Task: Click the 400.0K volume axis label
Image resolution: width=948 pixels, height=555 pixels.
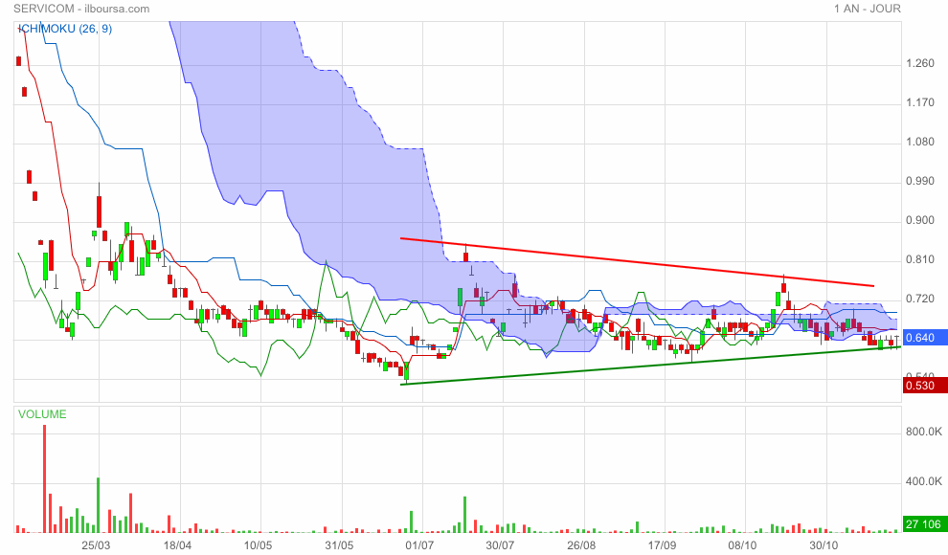Action: pyautogui.click(x=923, y=481)
